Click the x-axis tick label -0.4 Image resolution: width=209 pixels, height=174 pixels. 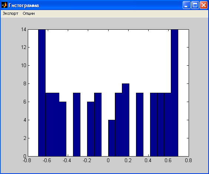(x=67, y=160)
